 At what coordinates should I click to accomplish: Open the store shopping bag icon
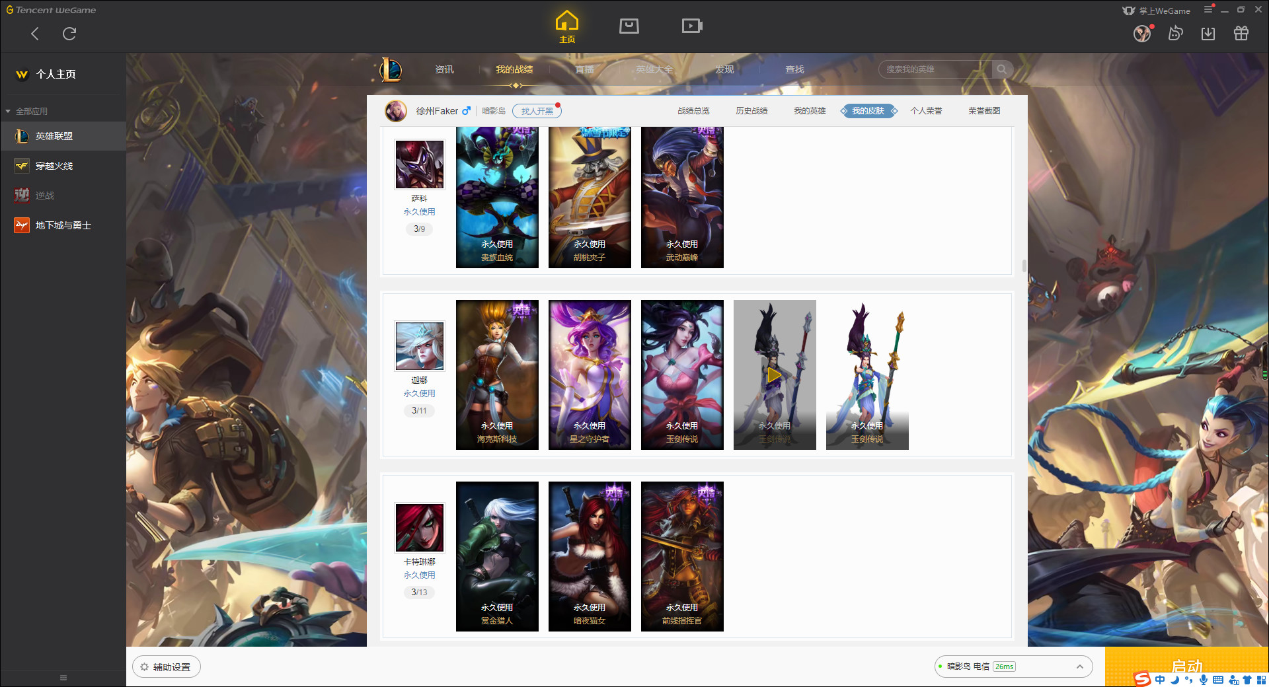tap(629, 26)
